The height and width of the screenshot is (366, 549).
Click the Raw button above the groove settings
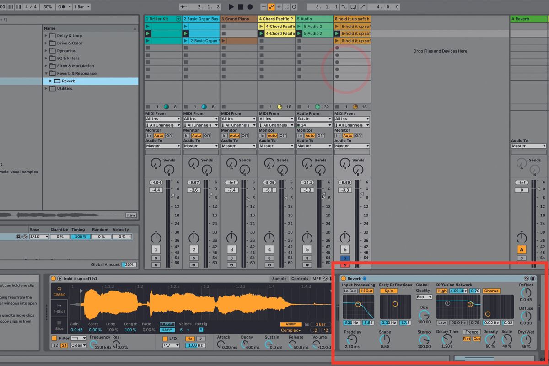(x=131, y=215)
